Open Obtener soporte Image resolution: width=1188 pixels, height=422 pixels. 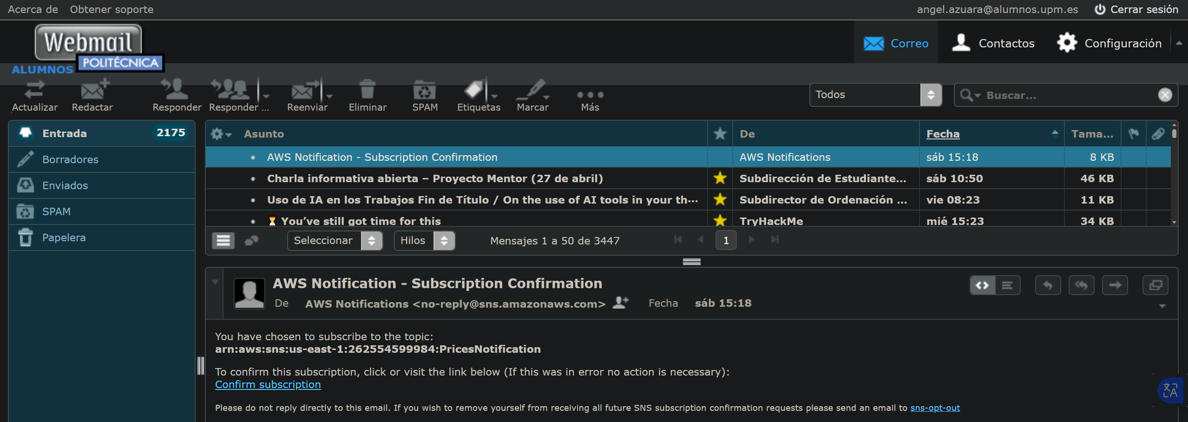[112, 9]
